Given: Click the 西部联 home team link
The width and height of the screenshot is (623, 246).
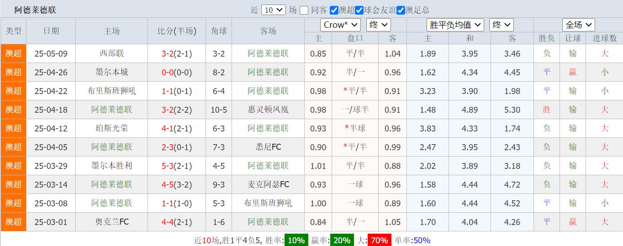Looking at the screenshot, I should coord(112,53).
